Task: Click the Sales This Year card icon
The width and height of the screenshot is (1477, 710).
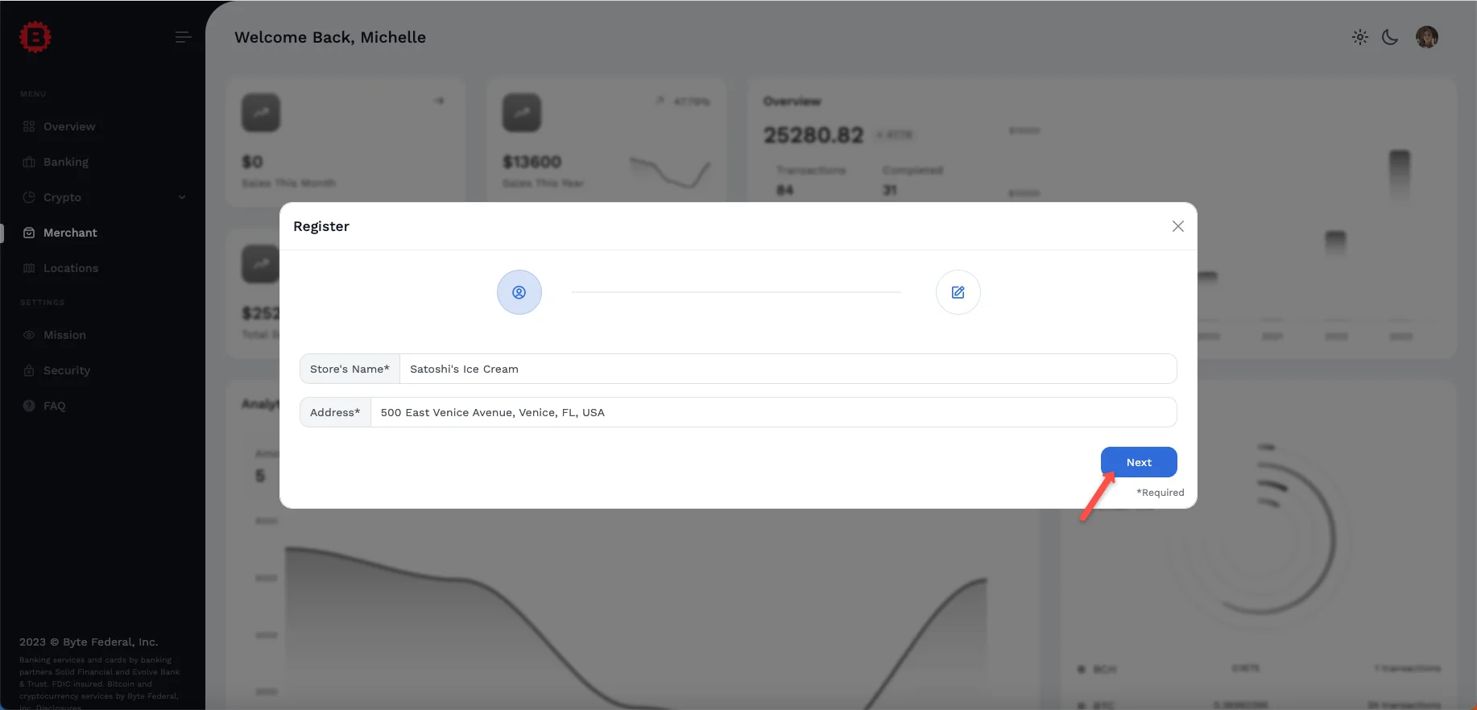Action: click(522, 113)
